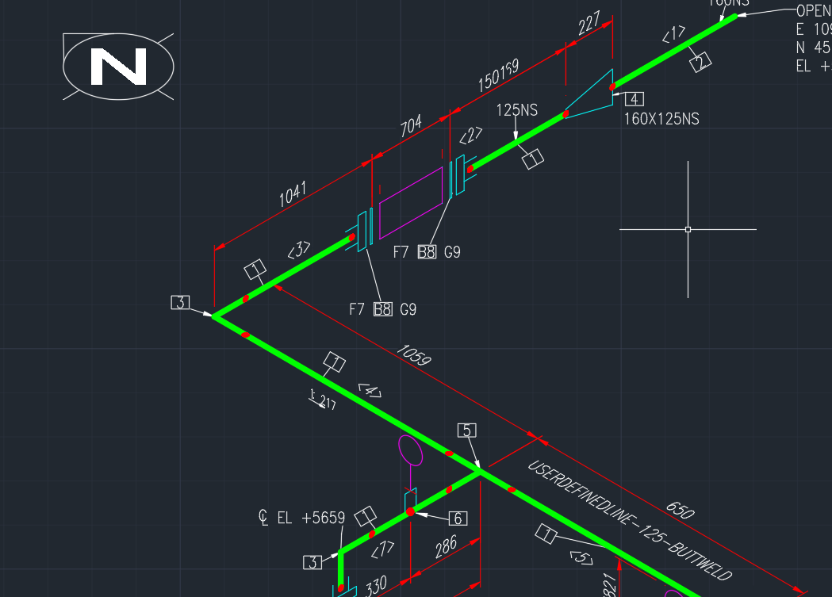Select the 330 dimension text
The width and height of the screenshot is (832, 597).
coord(376,587)
